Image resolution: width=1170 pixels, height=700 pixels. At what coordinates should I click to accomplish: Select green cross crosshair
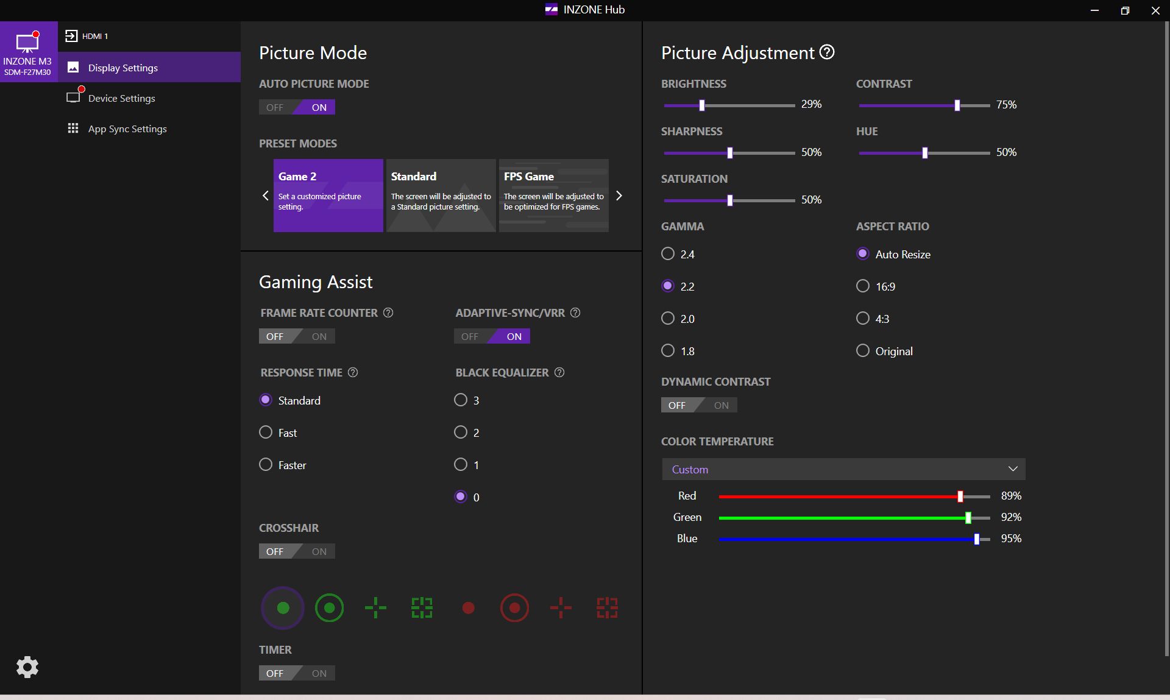pos(375,607)
